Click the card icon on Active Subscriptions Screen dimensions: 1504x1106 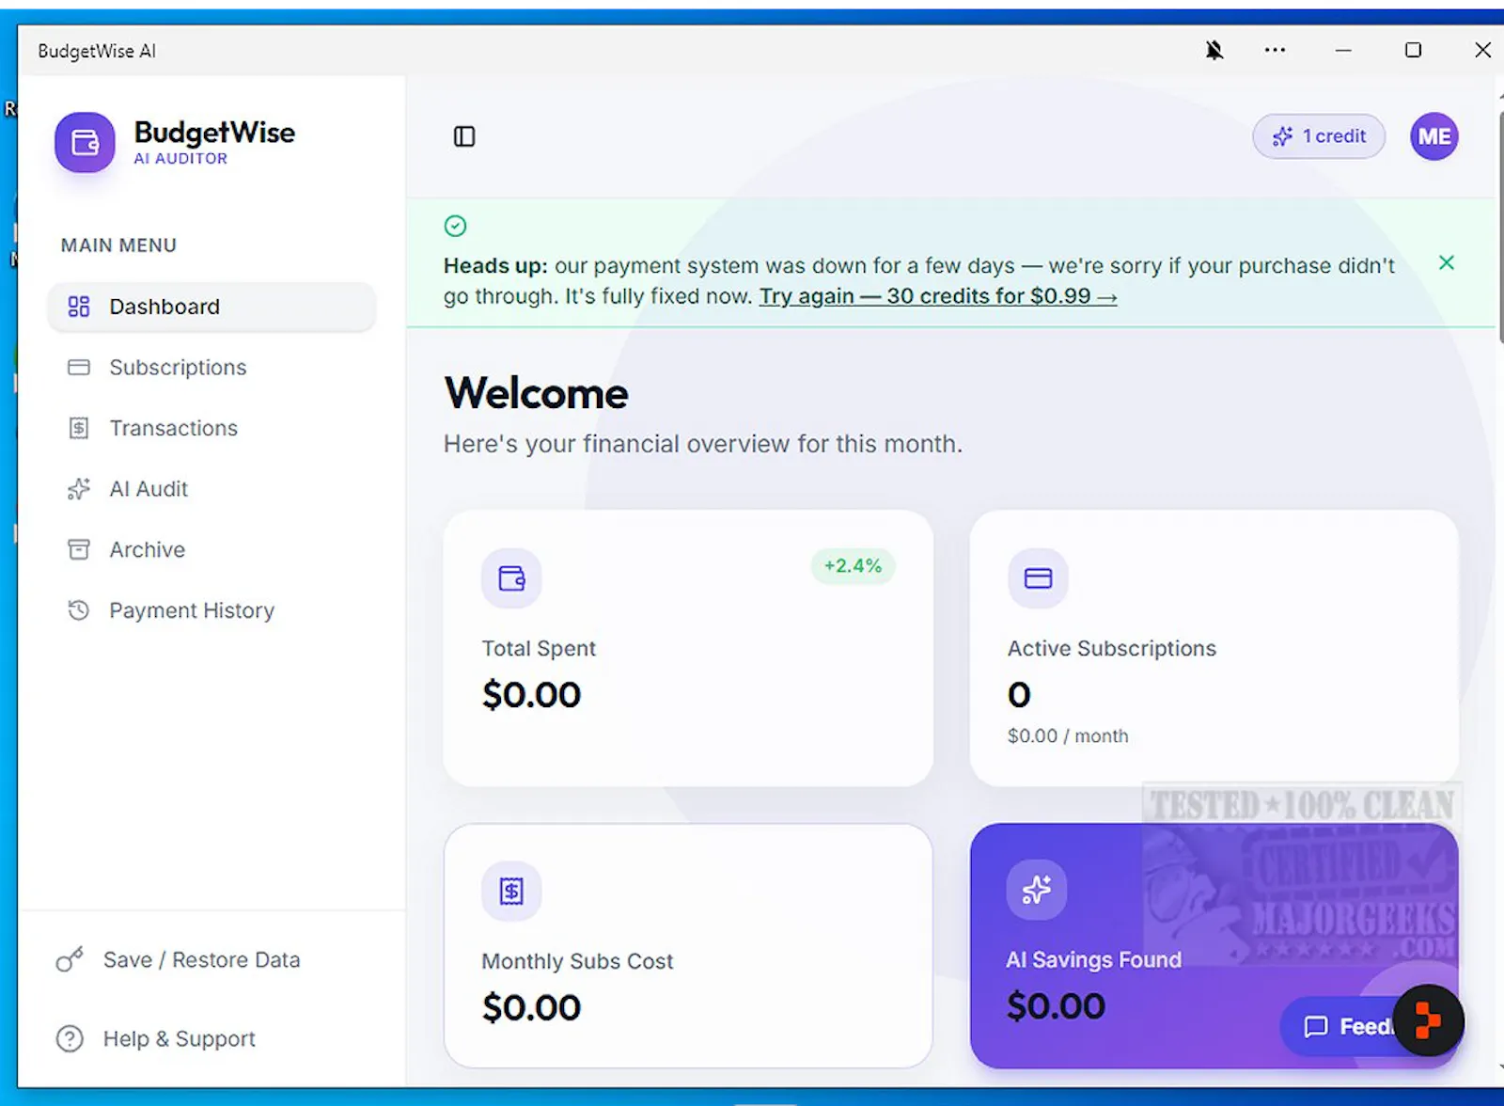point(1038,578)
